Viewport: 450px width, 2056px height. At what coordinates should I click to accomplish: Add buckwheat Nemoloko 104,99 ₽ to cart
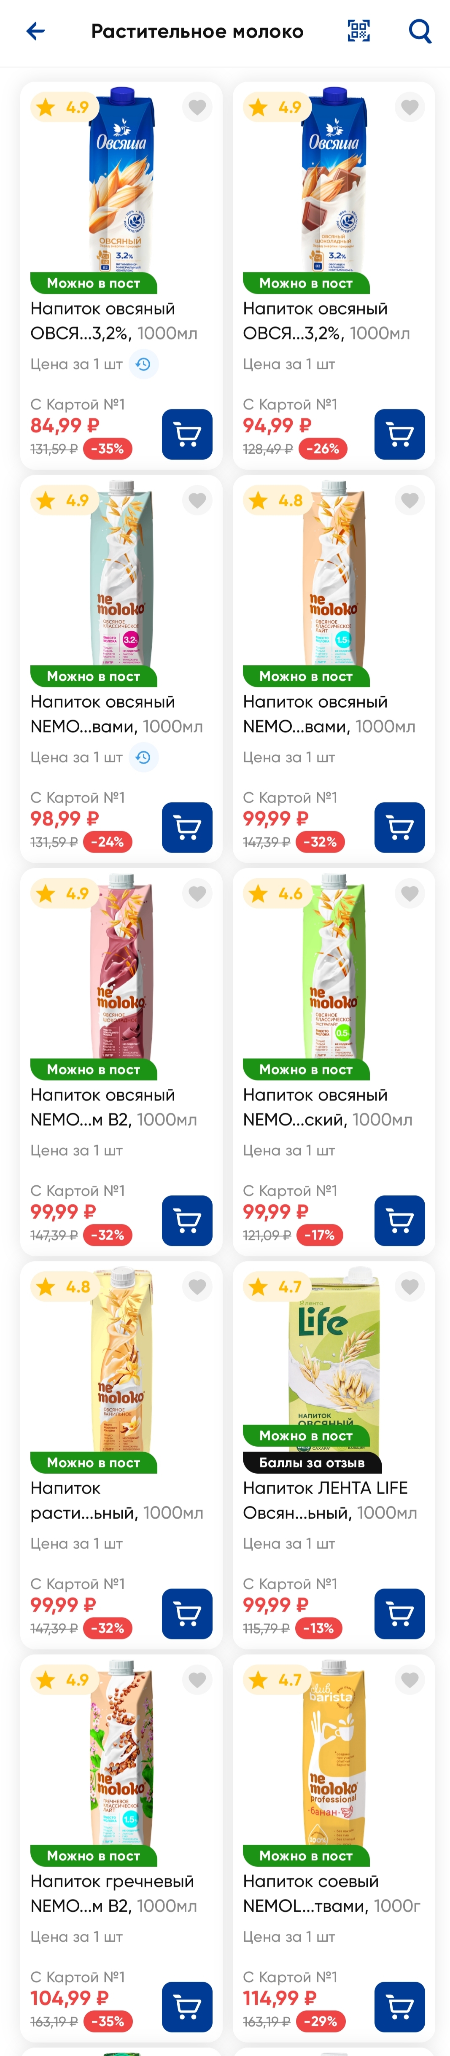[x=187, y=2008]
